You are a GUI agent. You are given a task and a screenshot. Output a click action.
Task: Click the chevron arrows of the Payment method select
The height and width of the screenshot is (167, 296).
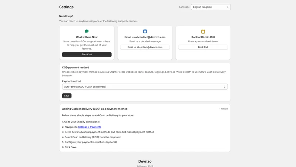point(225,87)
